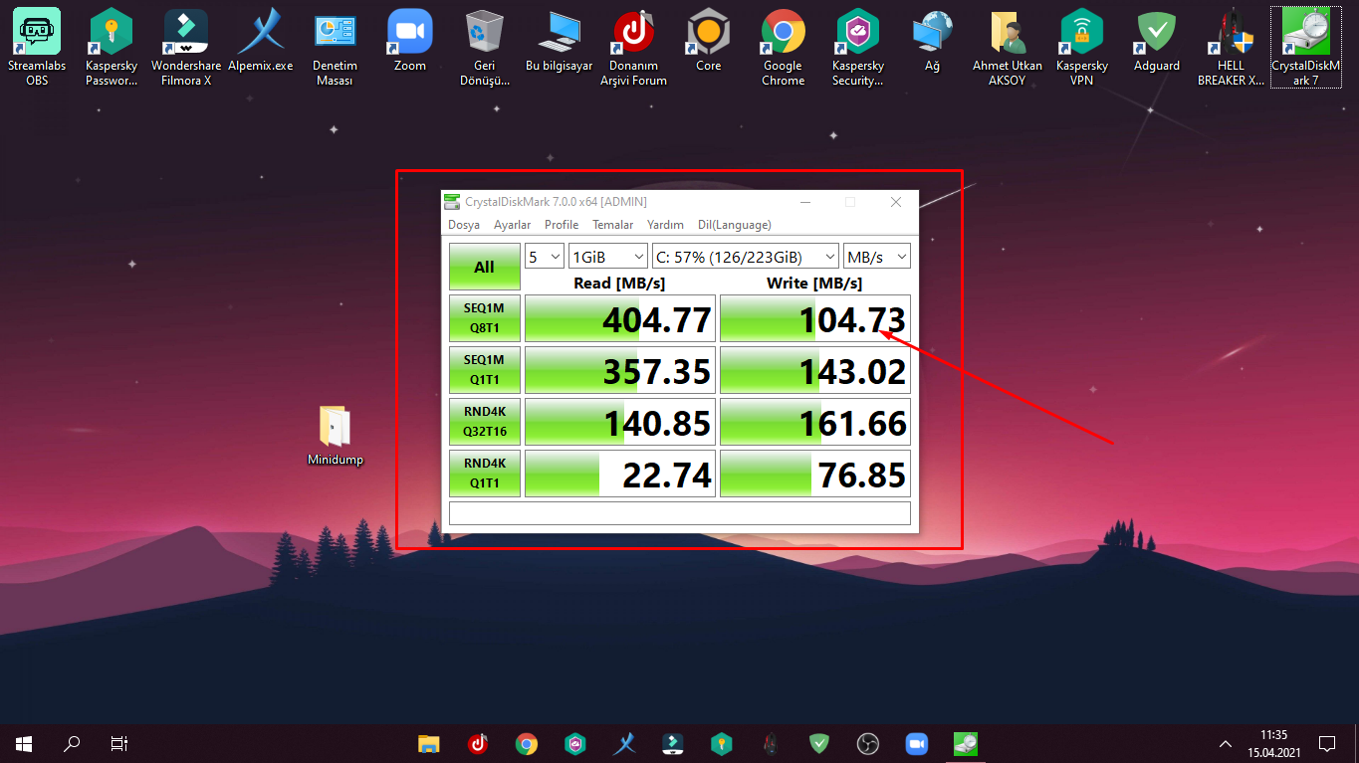This screenshot has width=1359, height=763.
Task: Open OBS Studio taskbar icon
Action: click(x=868, y=743)
